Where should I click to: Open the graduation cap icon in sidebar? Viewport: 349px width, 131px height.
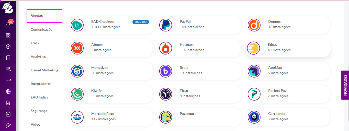coord(8,125)
